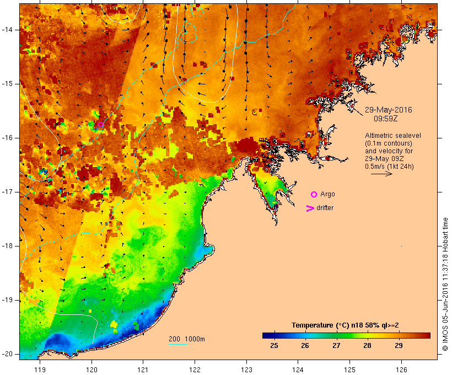Click the '-19' latitude axis label
Screen dimensions: 452x375
tap(7, 299)
